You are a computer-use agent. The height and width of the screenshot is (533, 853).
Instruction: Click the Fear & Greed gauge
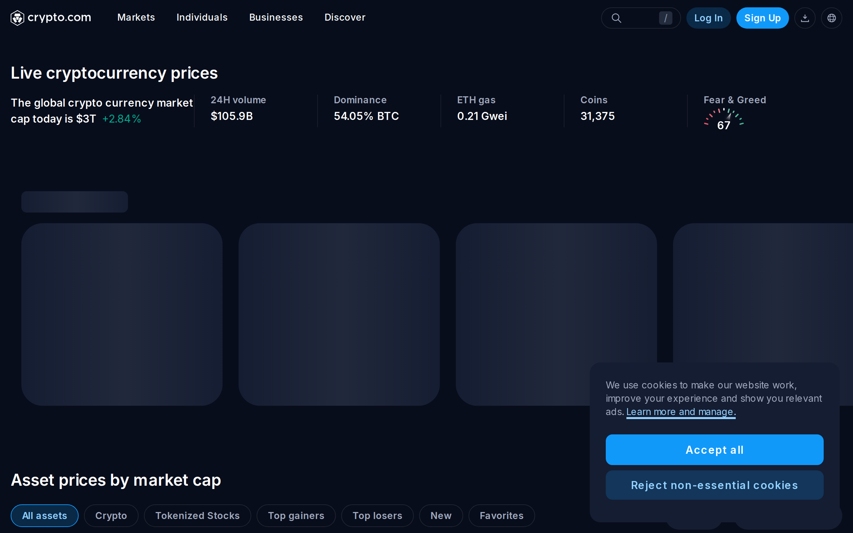tap(724, 119)
